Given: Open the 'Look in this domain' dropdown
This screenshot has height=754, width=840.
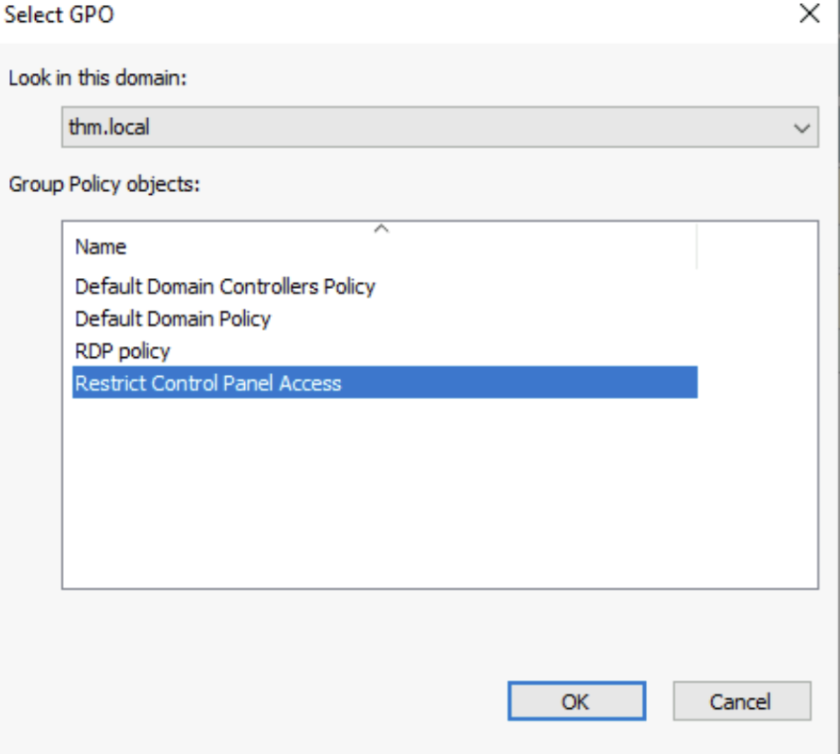Looking at the screenshot, I should click(x=440, y=127).
